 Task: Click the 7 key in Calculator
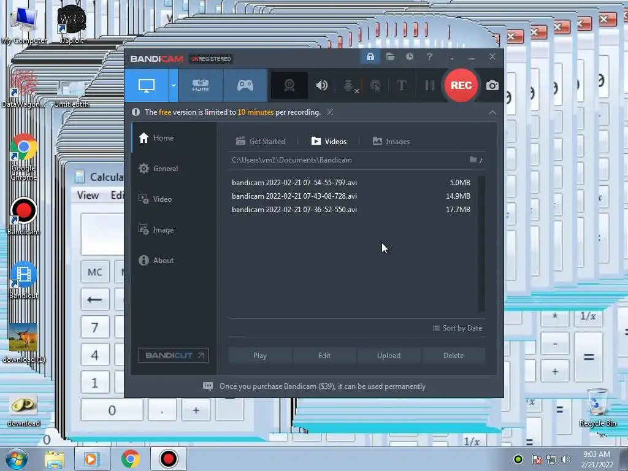(95, 327)
